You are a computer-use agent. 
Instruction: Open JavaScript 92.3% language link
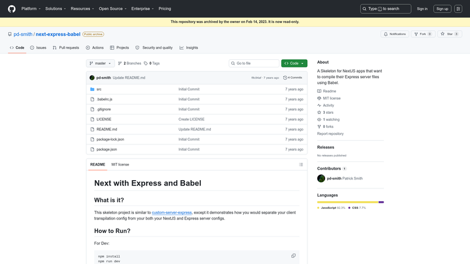[x=331, y=208]
